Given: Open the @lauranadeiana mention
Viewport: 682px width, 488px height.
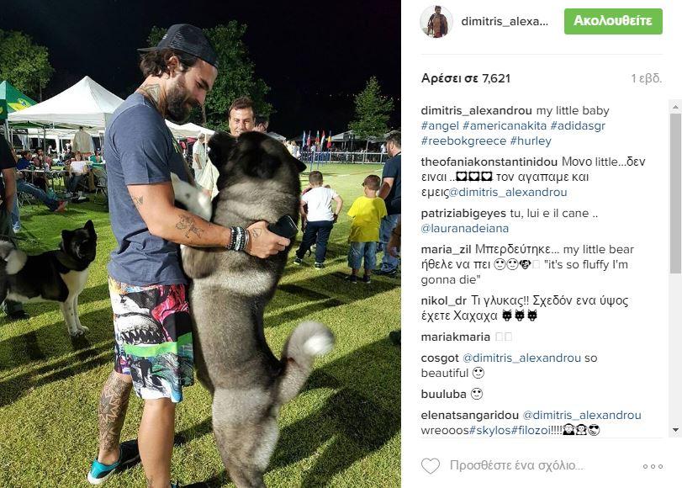Looking at the screenshot, I should tap(464, 228).
